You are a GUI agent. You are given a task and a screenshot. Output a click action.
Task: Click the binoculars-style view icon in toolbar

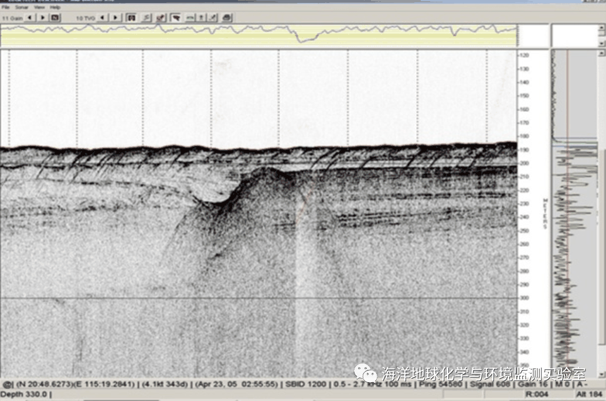[132, 18]
